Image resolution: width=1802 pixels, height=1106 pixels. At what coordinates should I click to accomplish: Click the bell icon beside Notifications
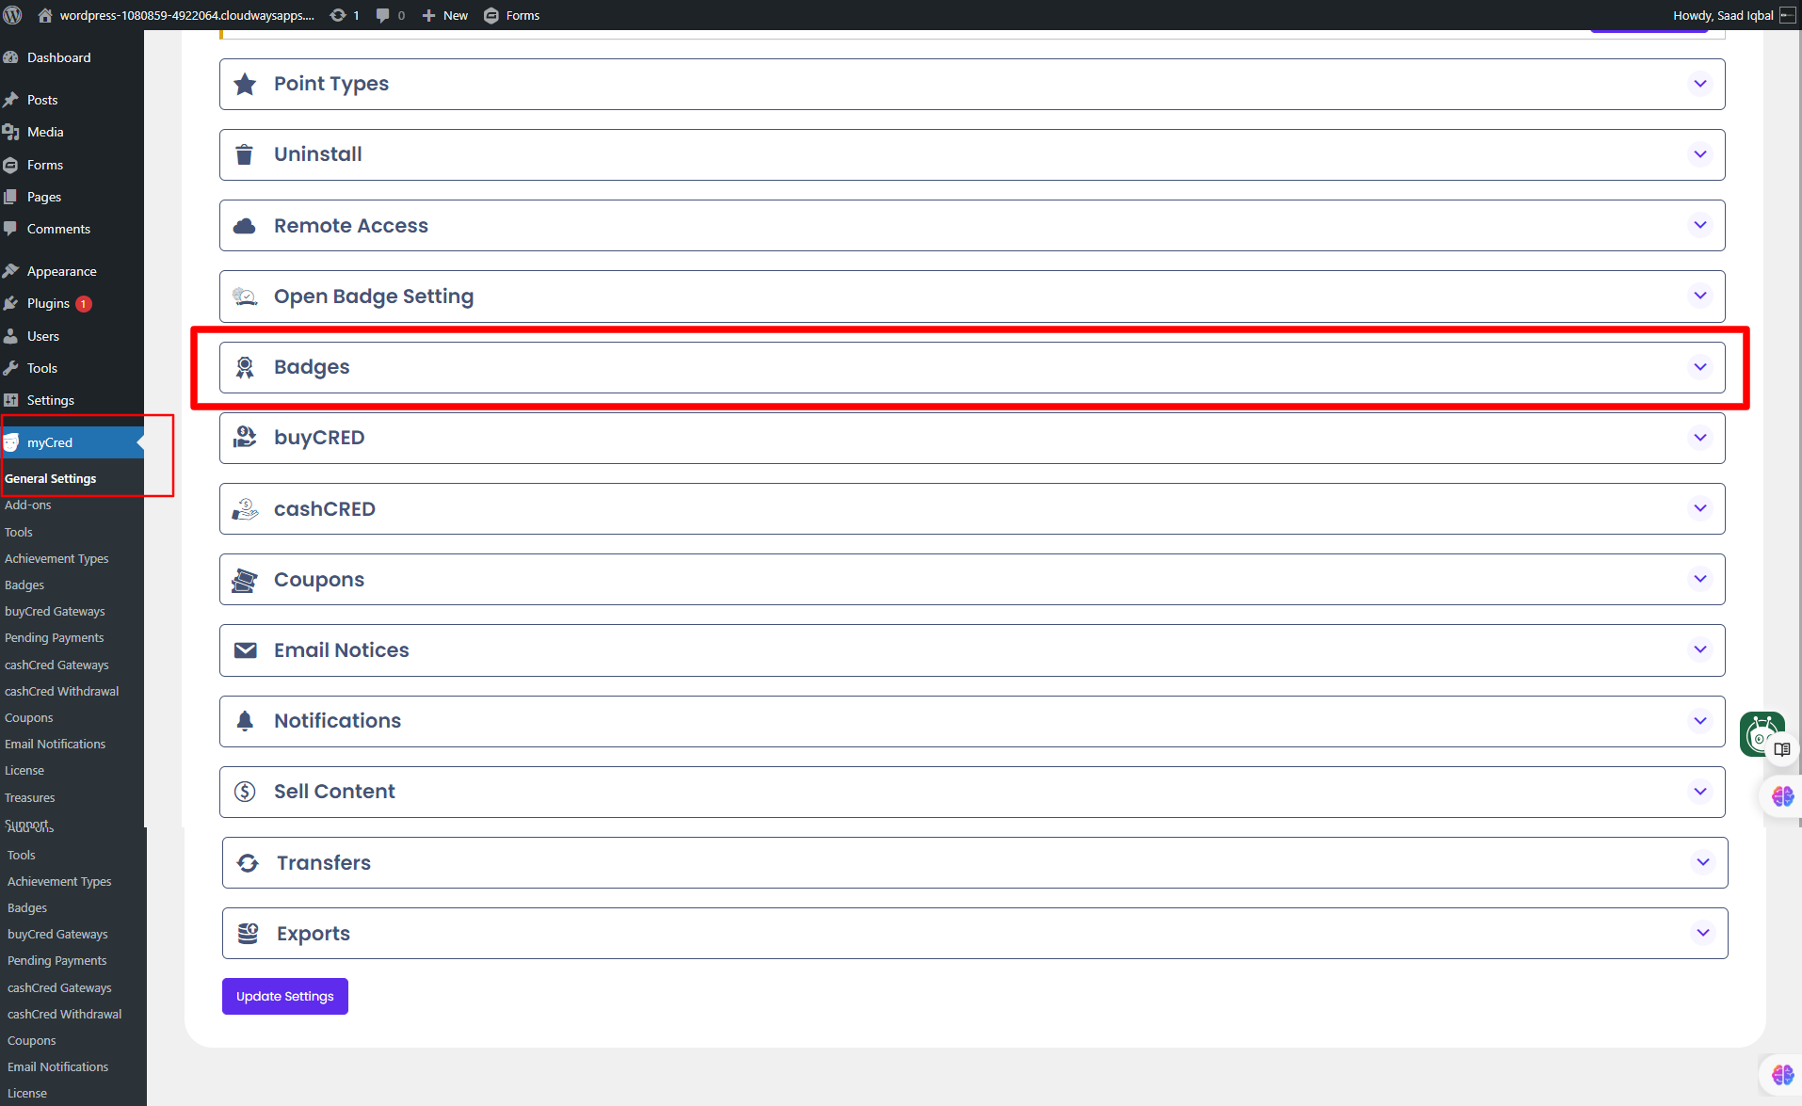[x=245, y=721]
